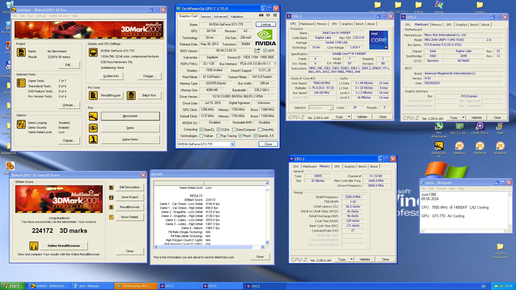
Task: Toggle the OpenGL 4.5 checkbox
Action: pos(255,136)
